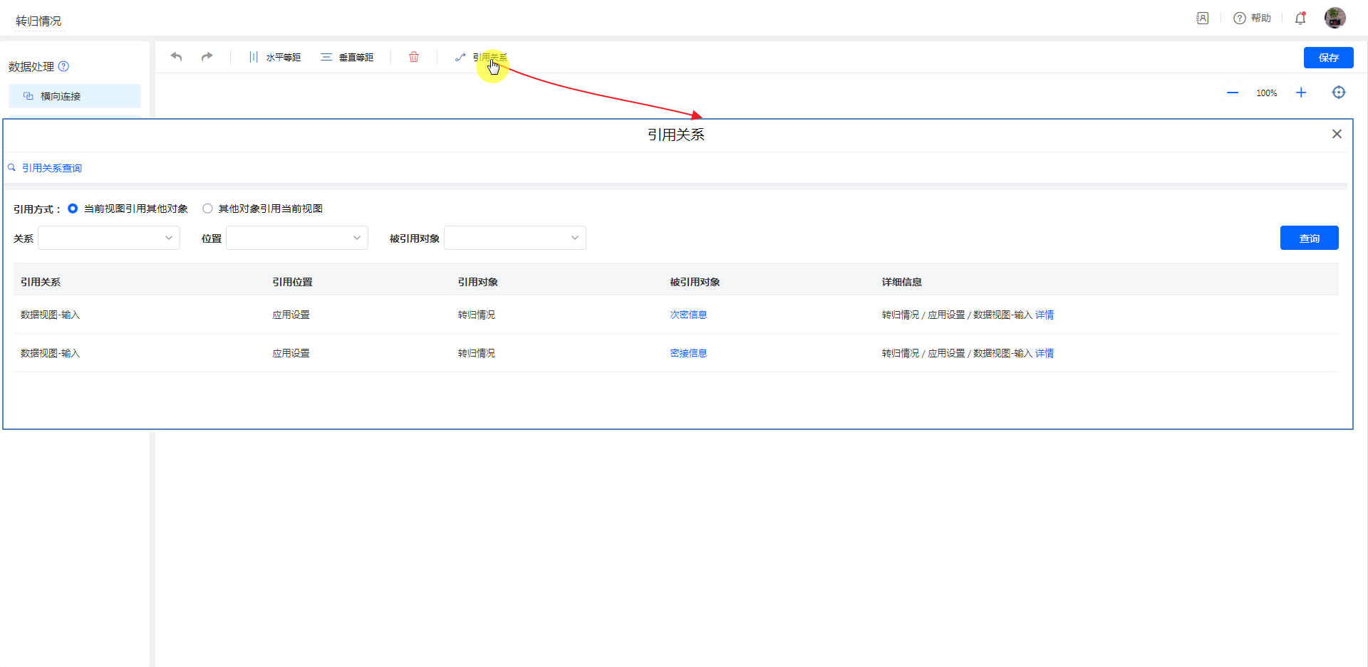Select 当前视图引用其他对象 radio option
The width and height of the screenshot is (1368, 667).
(x=73, y=209)
